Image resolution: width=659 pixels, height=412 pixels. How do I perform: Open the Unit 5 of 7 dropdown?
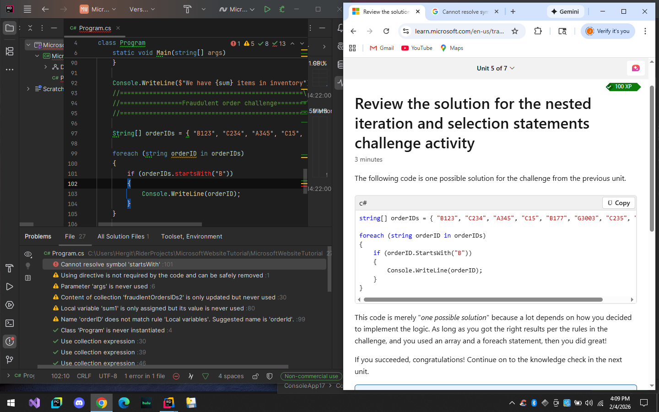pyautogui.click(x=496, y=68)
